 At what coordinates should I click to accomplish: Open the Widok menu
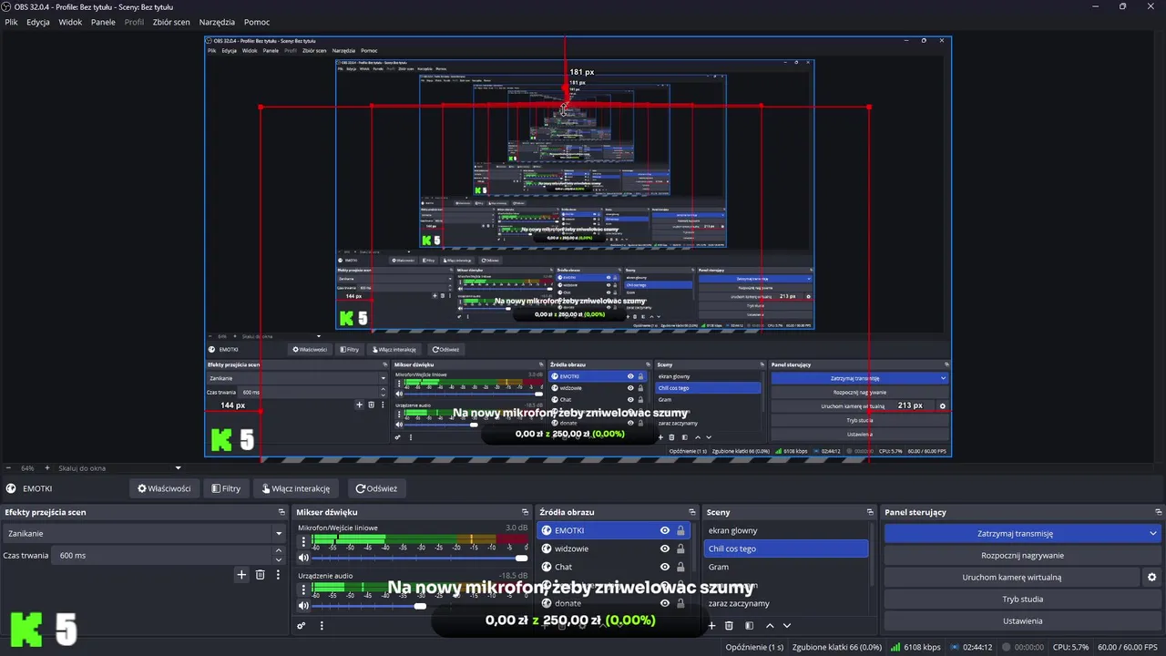[x=70, y=22]
